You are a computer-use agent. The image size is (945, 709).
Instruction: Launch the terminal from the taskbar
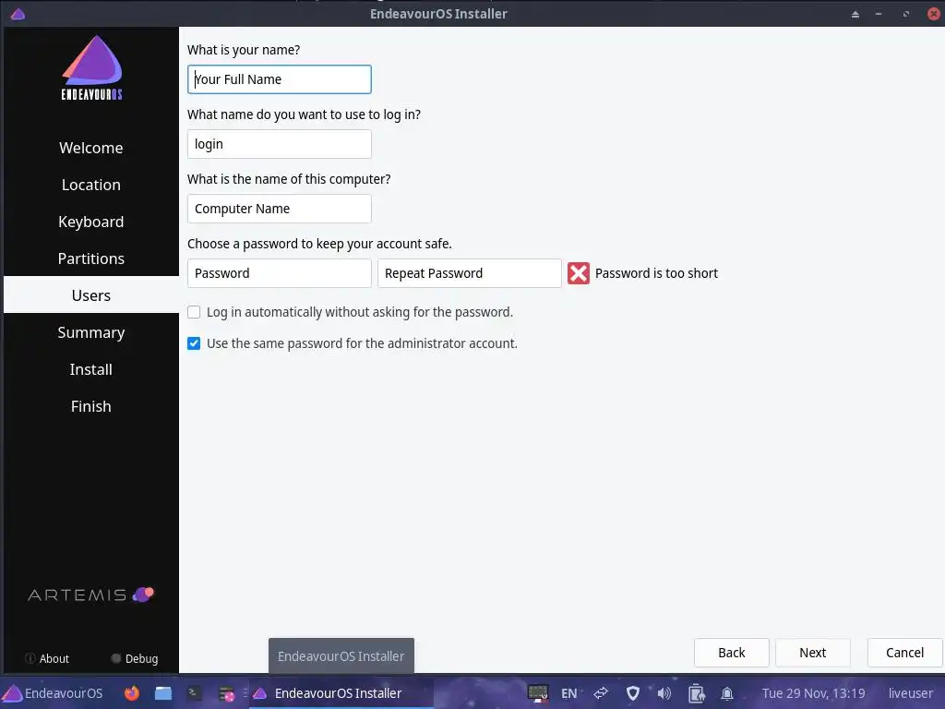point(194,693)
